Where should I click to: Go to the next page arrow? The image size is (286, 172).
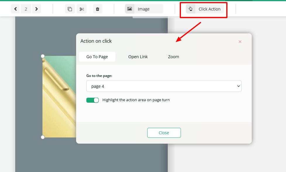pos(37,9)
